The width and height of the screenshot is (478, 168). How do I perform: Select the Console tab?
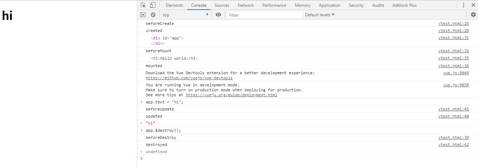pos(198,5)
